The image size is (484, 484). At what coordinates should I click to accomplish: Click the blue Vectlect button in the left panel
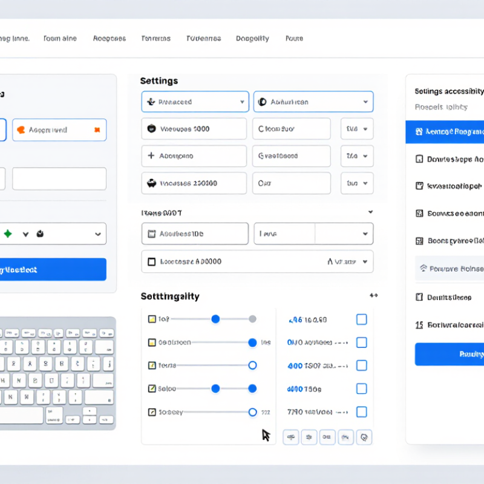[53, 269]
